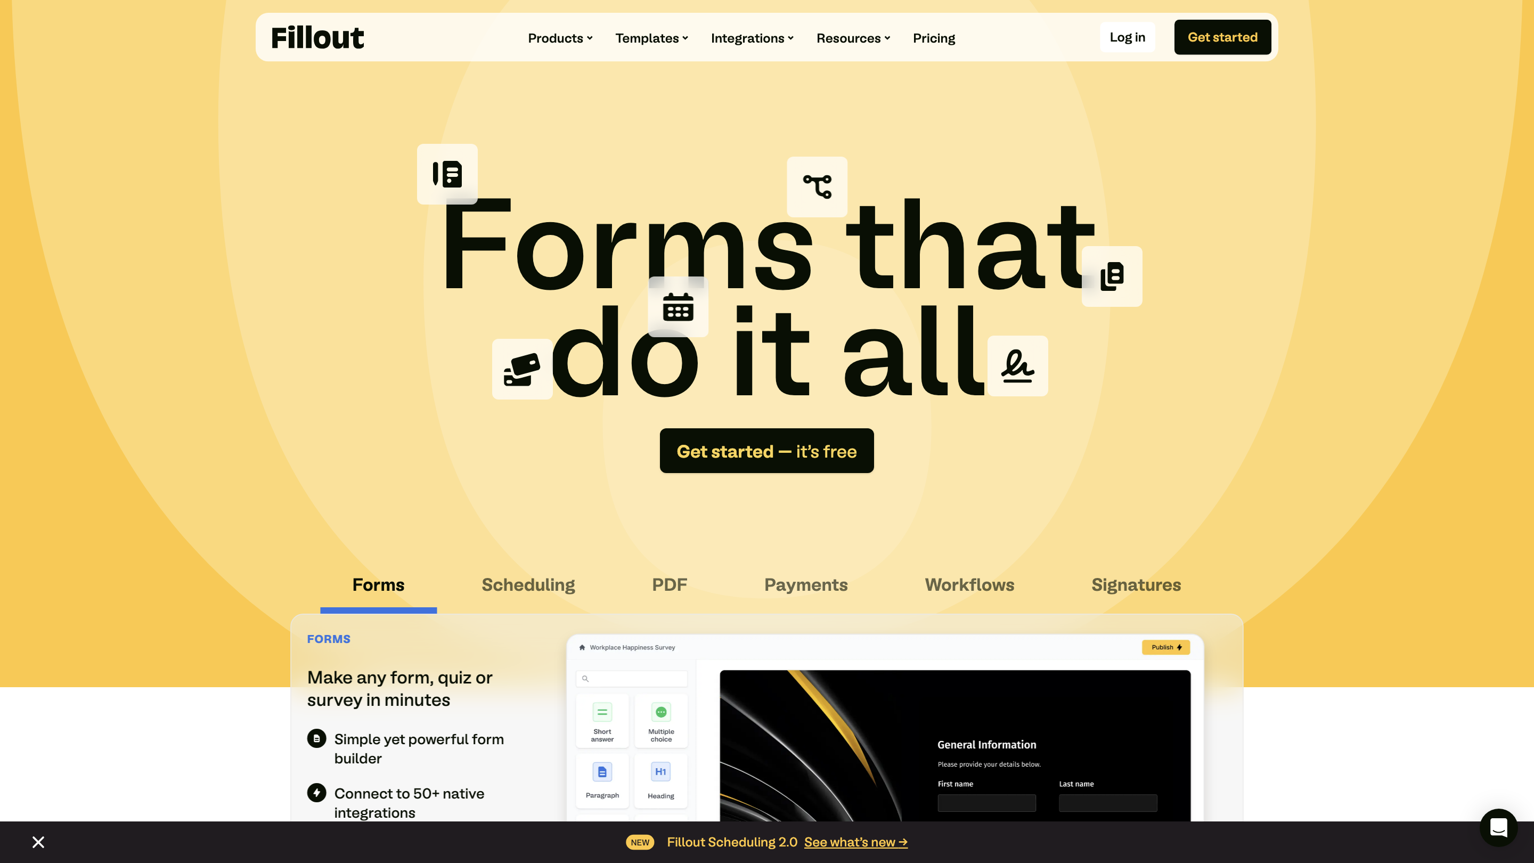This screenshot has height=863, width=1534.
Task: Click the calendar icon in the hero
Action: 678,307
